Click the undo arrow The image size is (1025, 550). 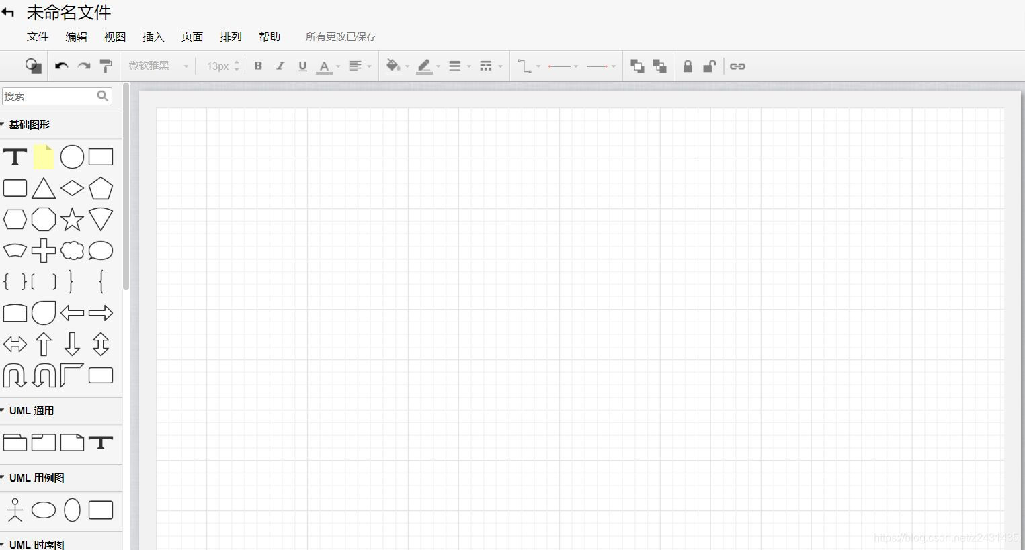tap(61, 66)
